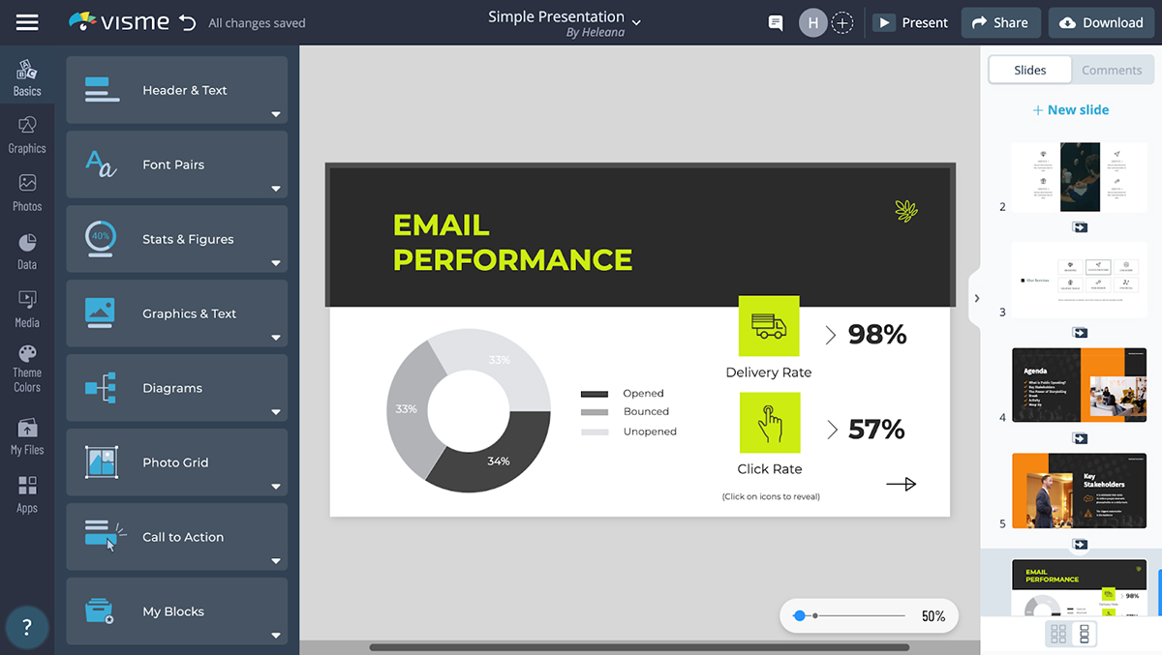This screenshot has width=1162, height=655.
Task: Open the Photos sidebar panel
Action: [x=27, y=193]
